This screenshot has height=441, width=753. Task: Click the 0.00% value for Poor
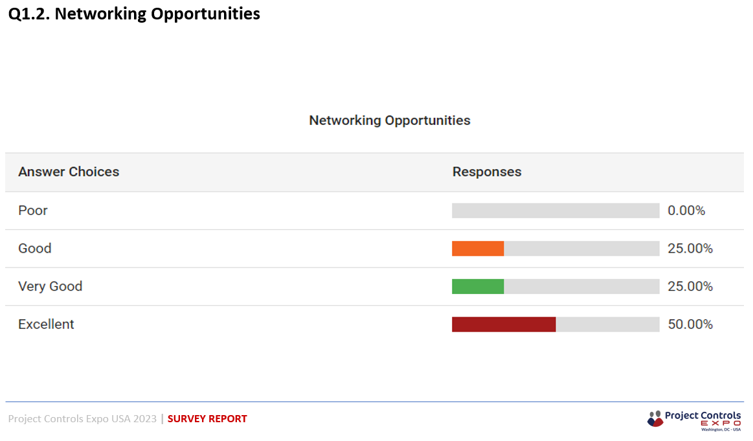(686, 210)
